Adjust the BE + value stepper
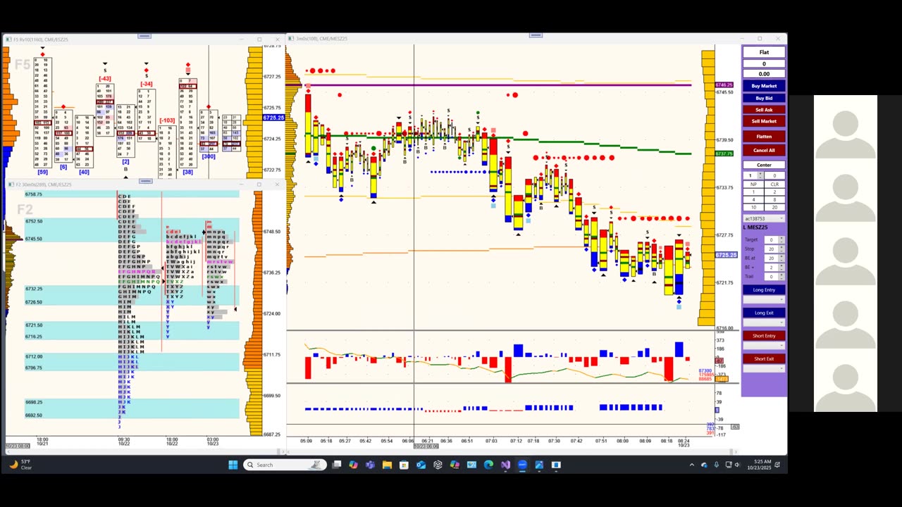The height and width of the screenshot is (507, 902). pyautogui.click(x=781, y=268)
